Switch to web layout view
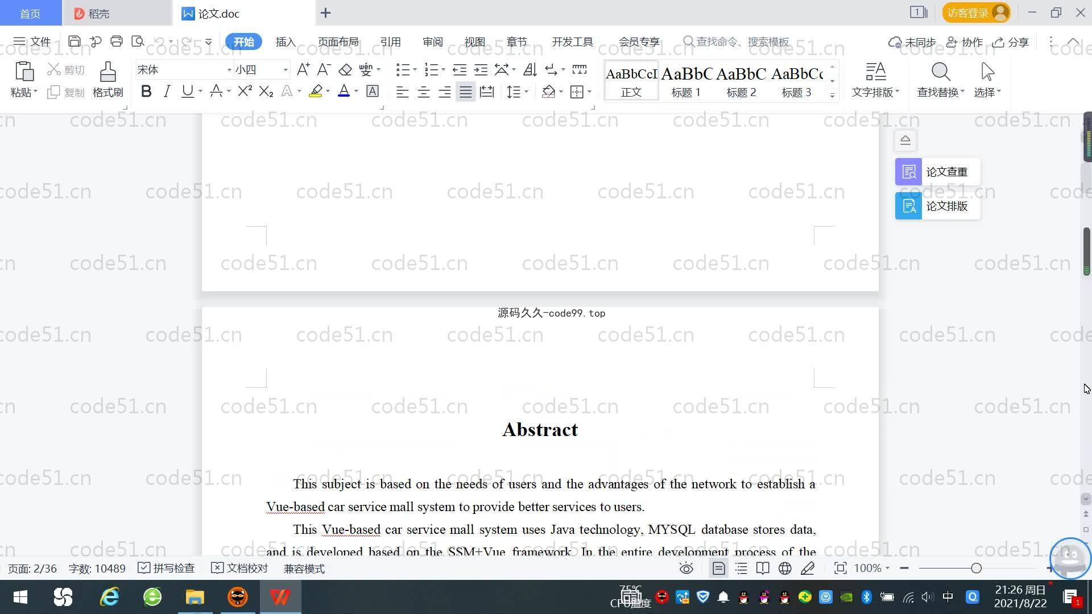Screen dimensions: 1092x614 [785, 569]
